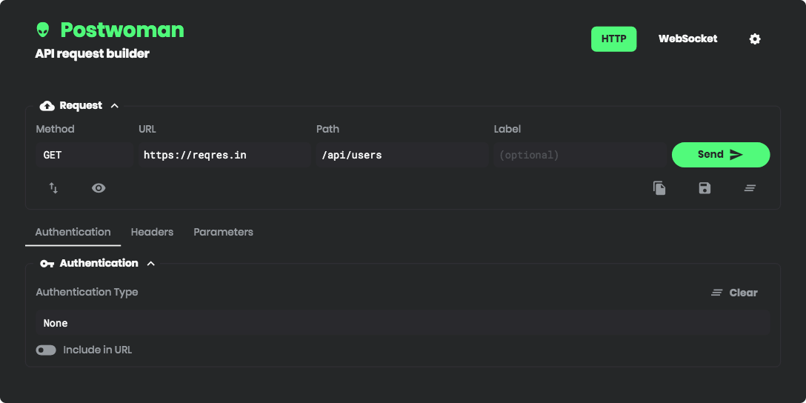Click the copy request icon

[659, 188]
